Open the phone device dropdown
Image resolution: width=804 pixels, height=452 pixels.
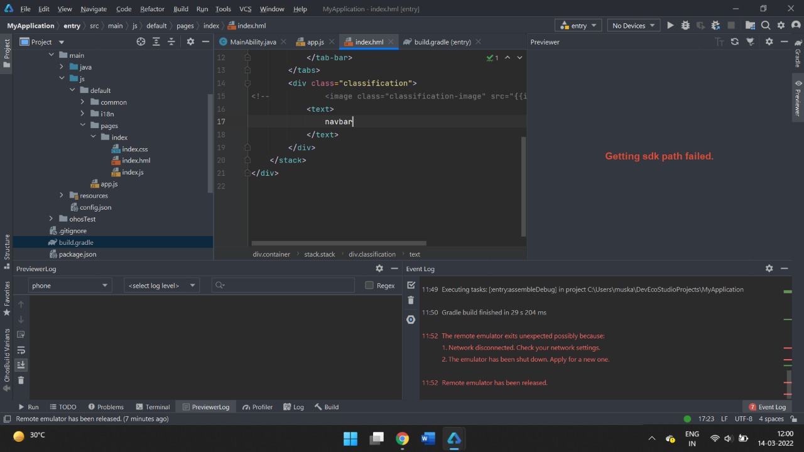click(x=69, y=286)
